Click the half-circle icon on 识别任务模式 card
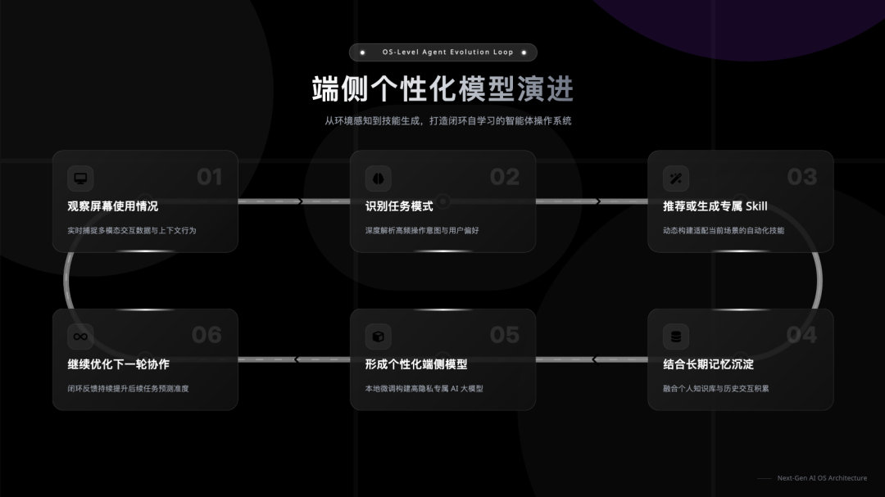Image resolution: width=885 pixels, height=497 pixels. (377, 178)
